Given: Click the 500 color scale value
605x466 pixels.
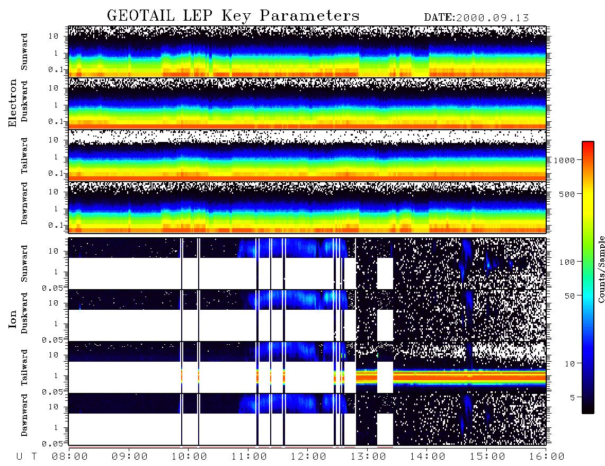Looking at the screenshot, I should [567, 194].
